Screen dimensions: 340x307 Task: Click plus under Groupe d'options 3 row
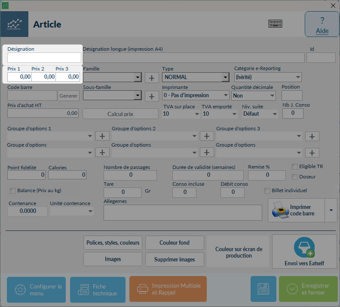(x=312, y=153)
